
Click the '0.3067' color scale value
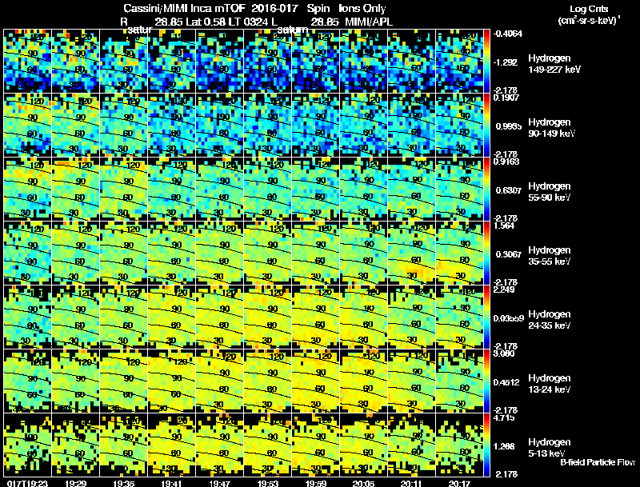pos(508,254)
